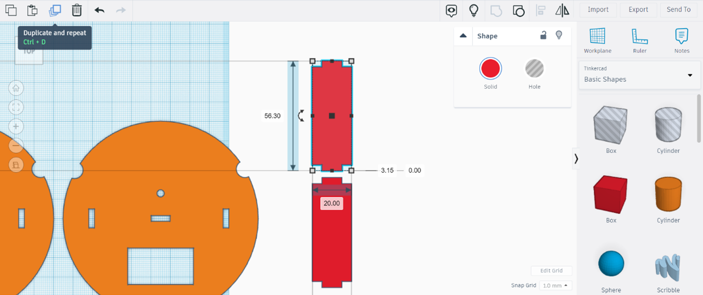Copy the selected shape
The image size is (703, 295).
[x=11, y=10]
